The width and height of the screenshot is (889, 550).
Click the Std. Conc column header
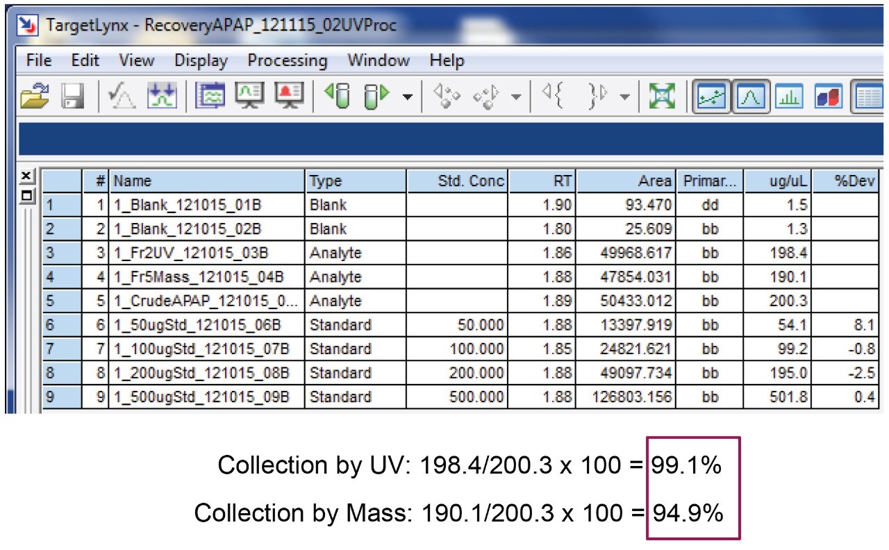pyautogui.click(x=457, y=181)
